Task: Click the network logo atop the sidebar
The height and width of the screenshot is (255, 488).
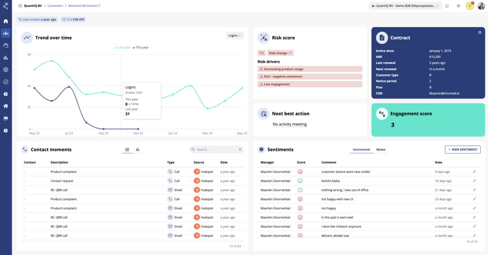Action: click(5, 5)
